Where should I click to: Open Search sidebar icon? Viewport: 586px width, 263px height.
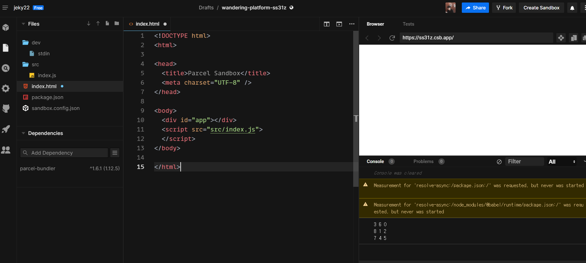[6, 68]
